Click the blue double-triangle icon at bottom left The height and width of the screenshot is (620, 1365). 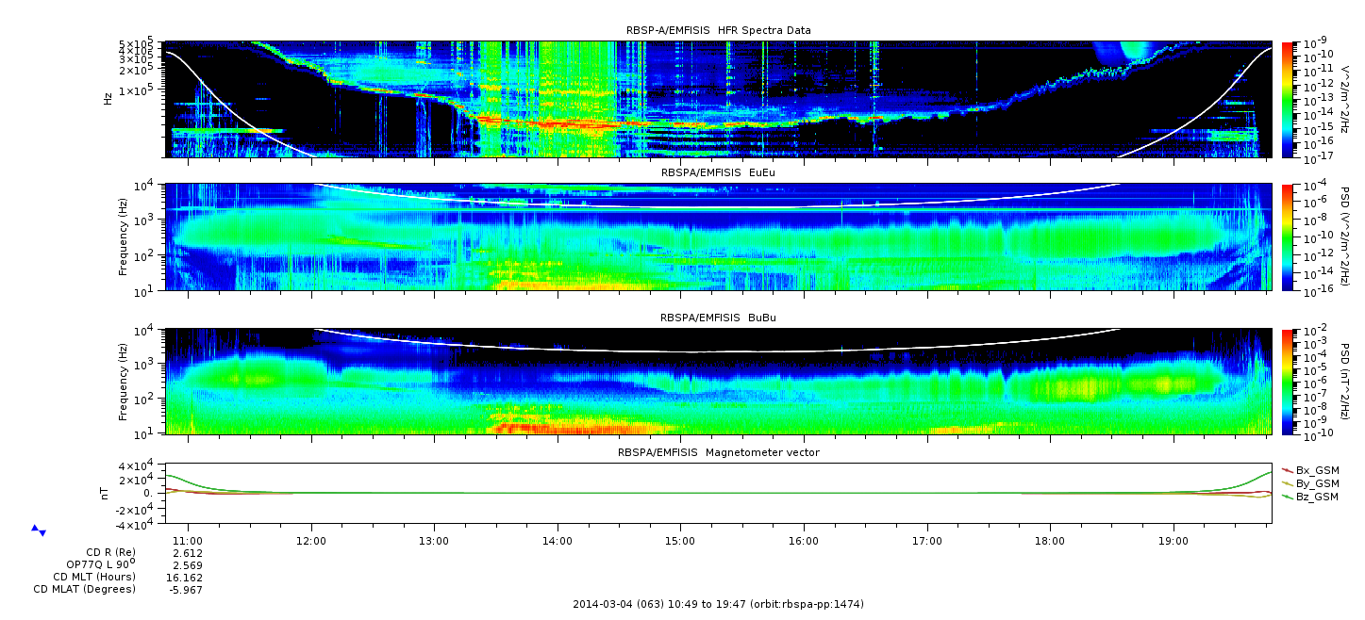pyautogui.click(x=39, y=530)
